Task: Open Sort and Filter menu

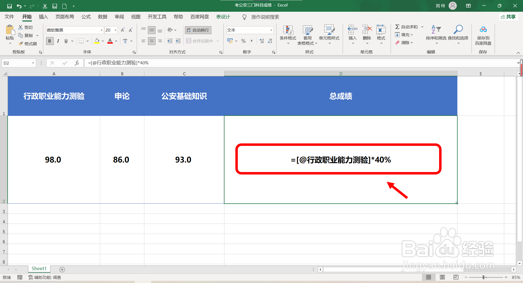Action: 436,35
